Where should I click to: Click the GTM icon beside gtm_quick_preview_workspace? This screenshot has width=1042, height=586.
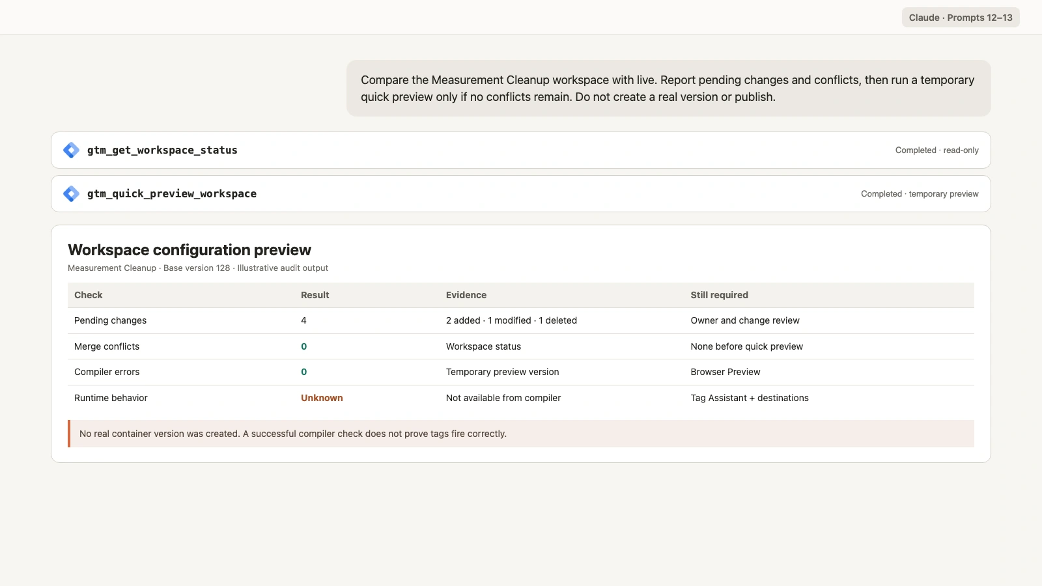click(71, 194)
